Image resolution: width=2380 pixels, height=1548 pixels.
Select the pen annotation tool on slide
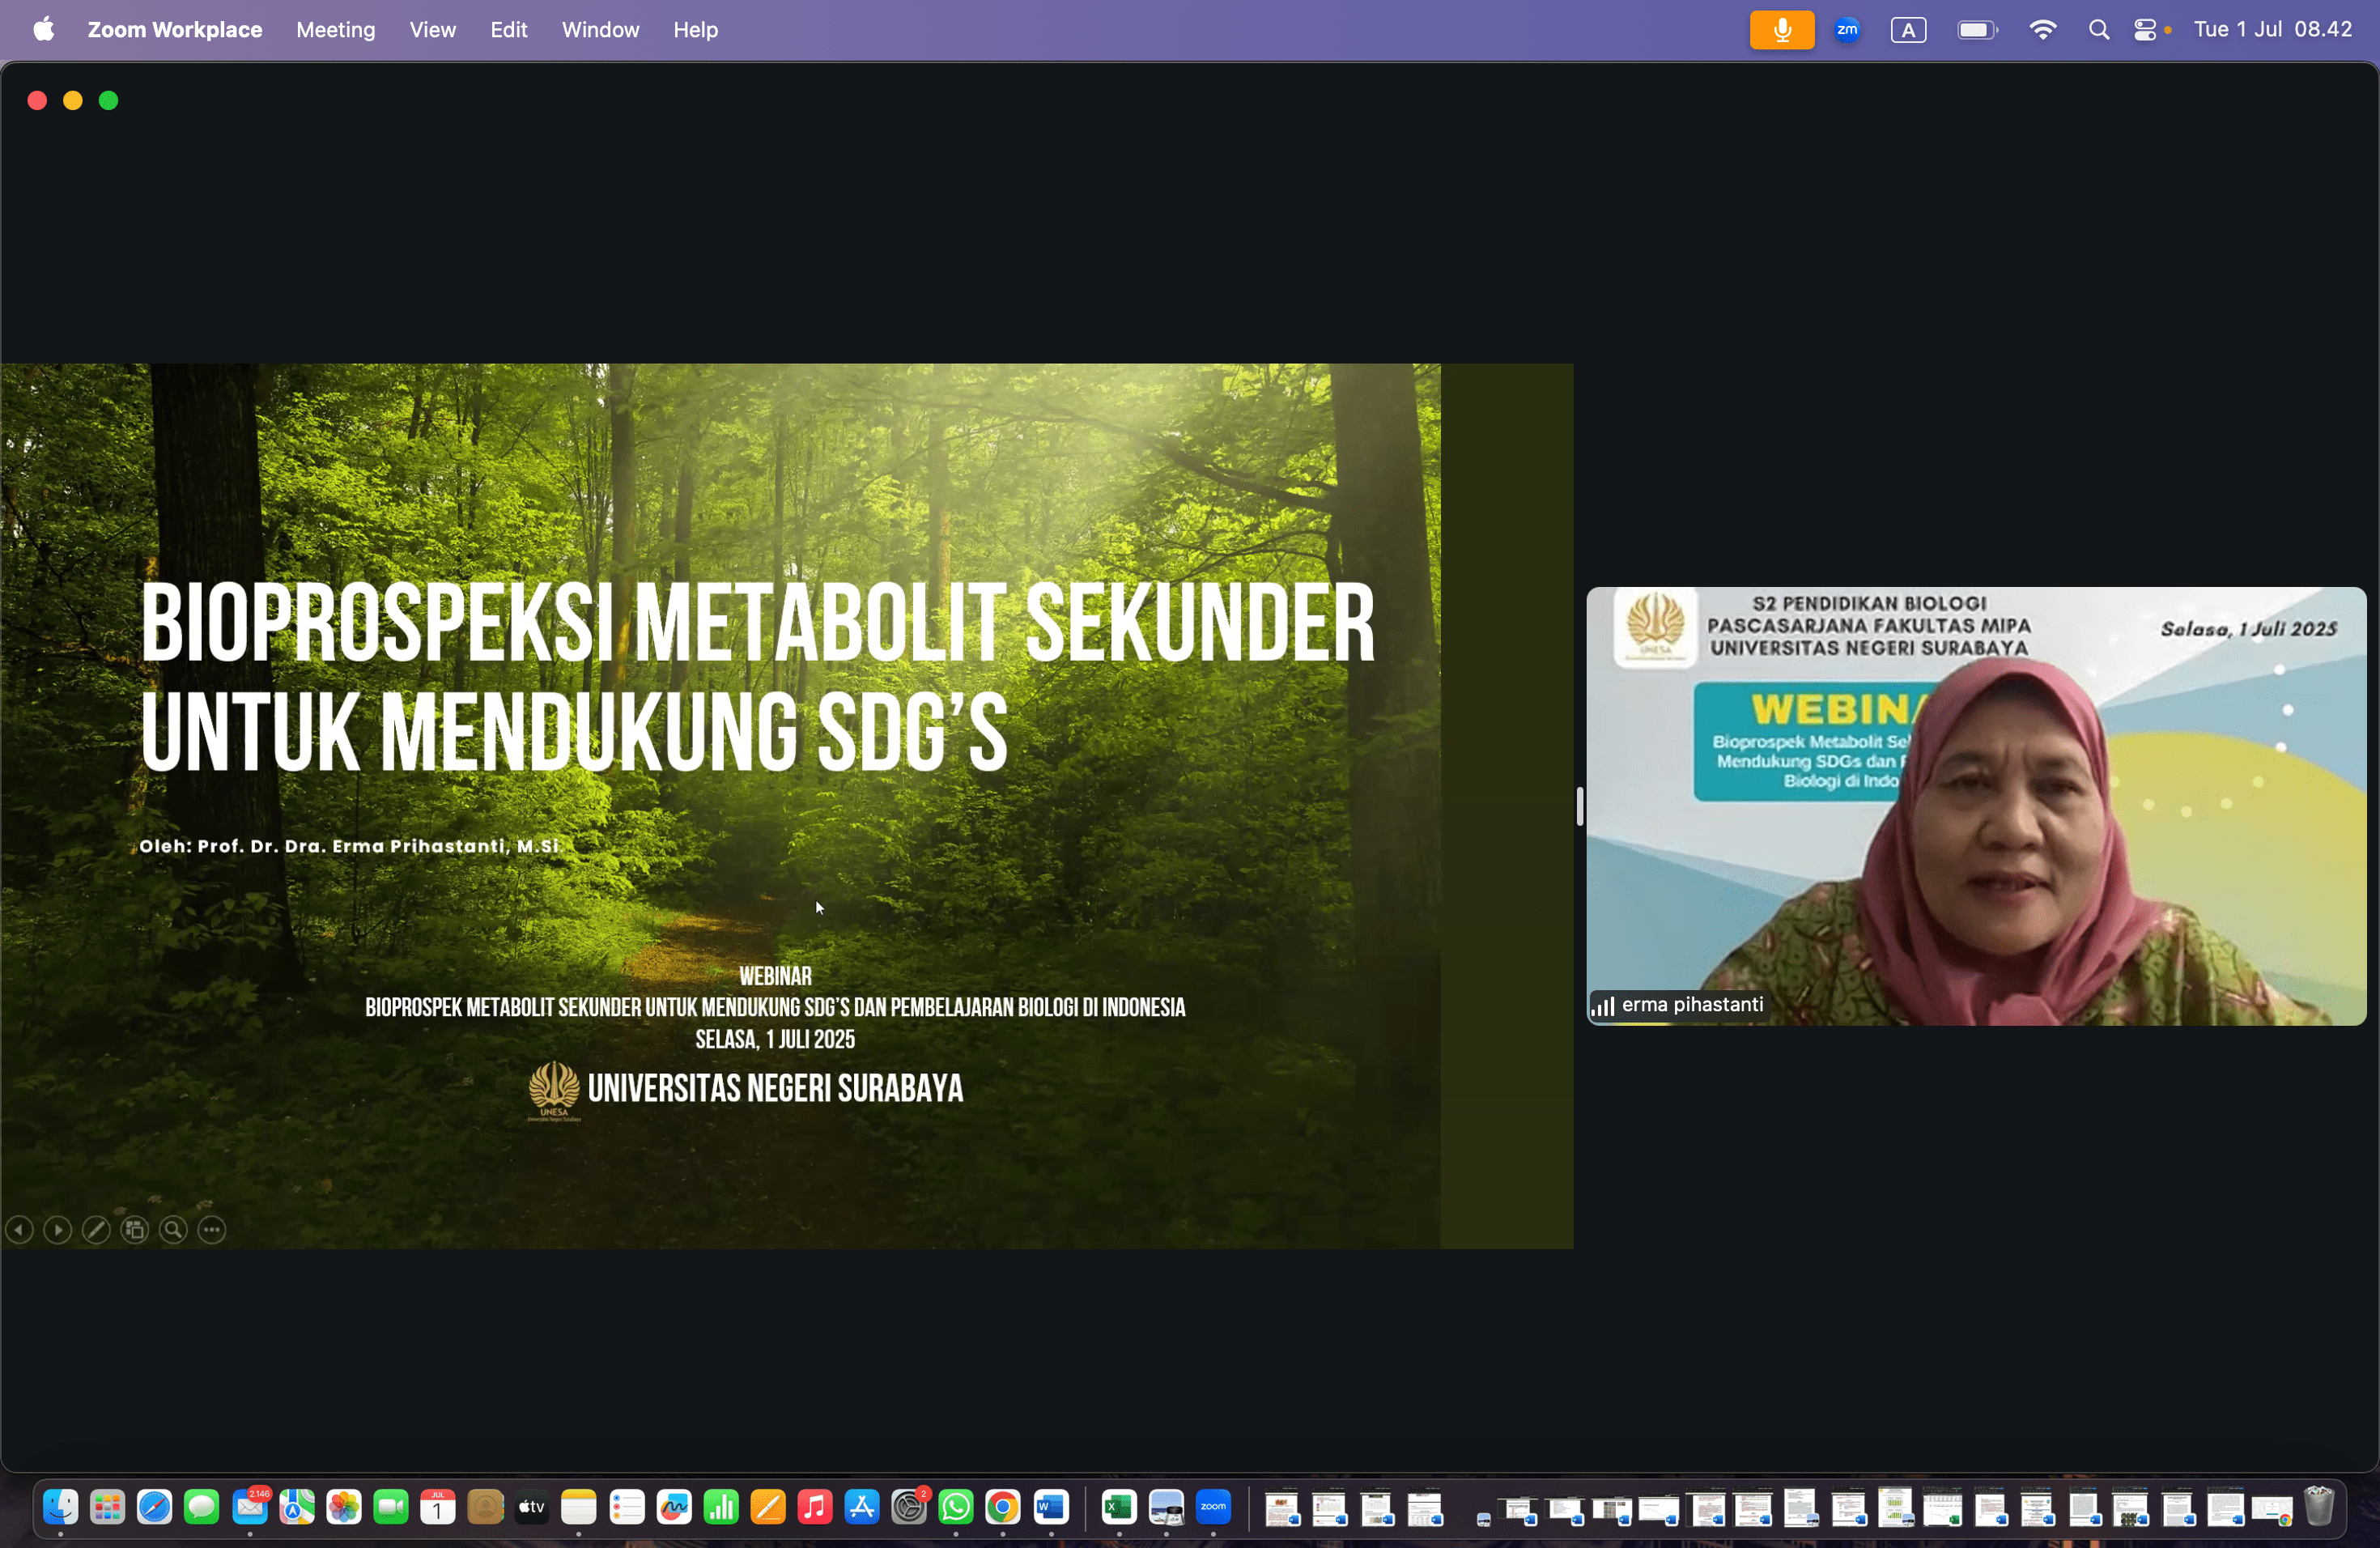tap(96, 1230)
